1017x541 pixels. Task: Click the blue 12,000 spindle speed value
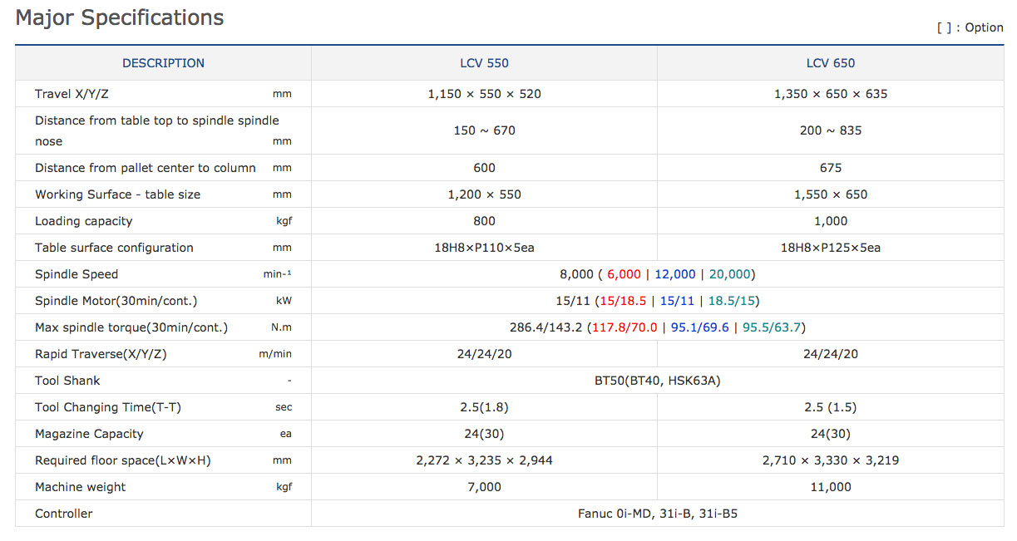(x=675, y=274)
